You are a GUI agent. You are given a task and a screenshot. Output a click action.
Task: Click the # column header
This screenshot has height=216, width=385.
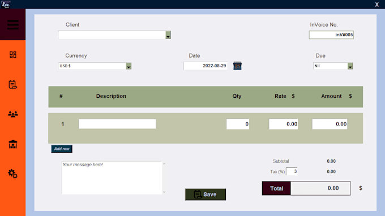[61, 96]
